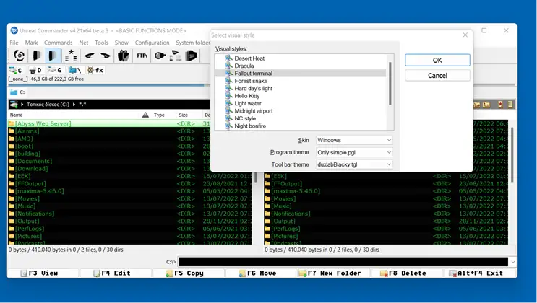The width and height of the screenshot is (537, 303).
Task: Open the Net menu
Action: (x=84, y=43)
